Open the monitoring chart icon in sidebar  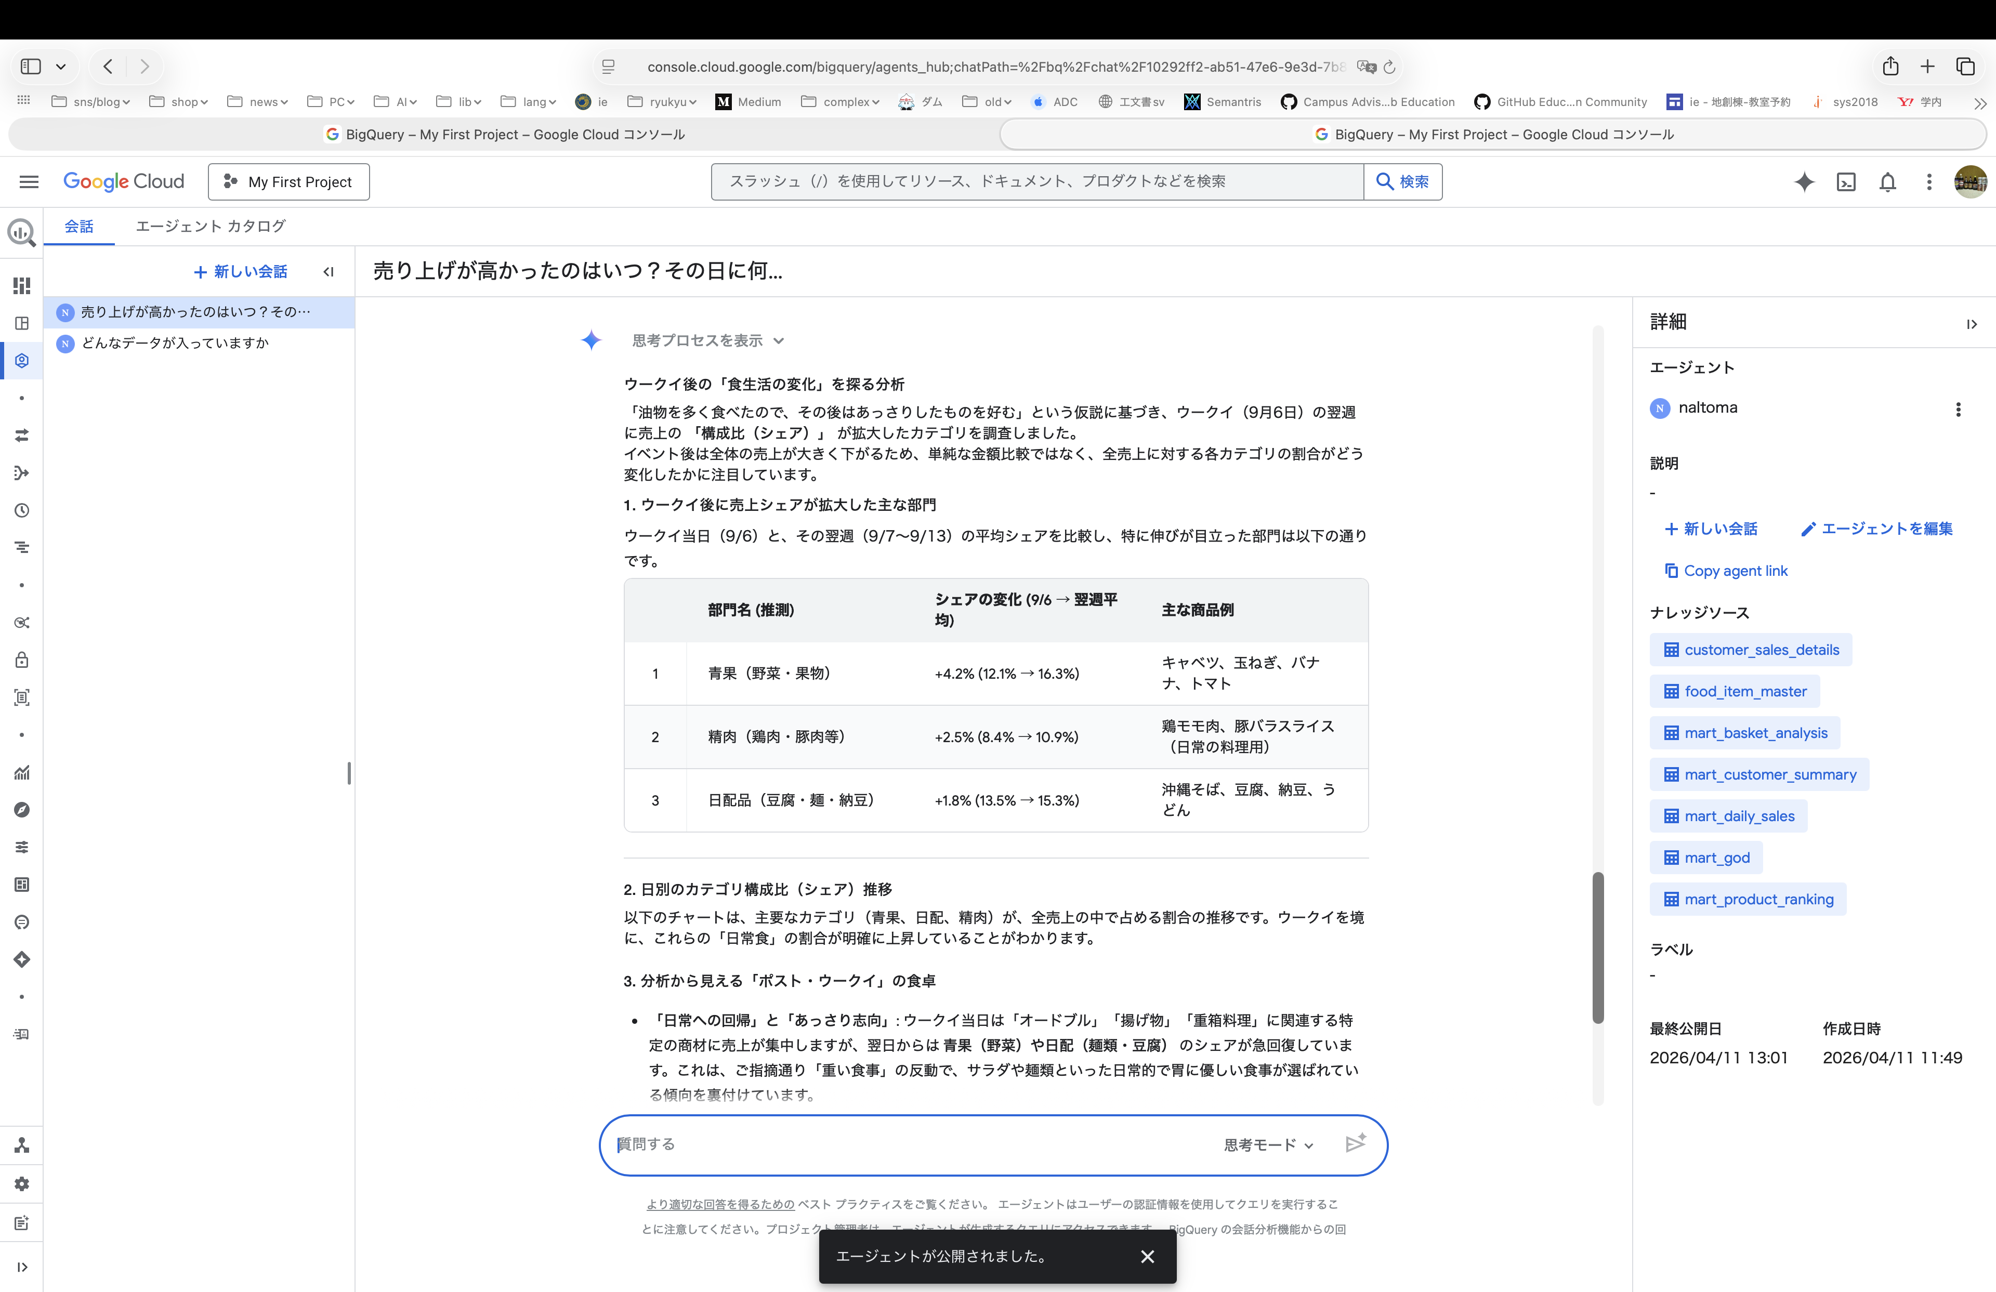21,773
